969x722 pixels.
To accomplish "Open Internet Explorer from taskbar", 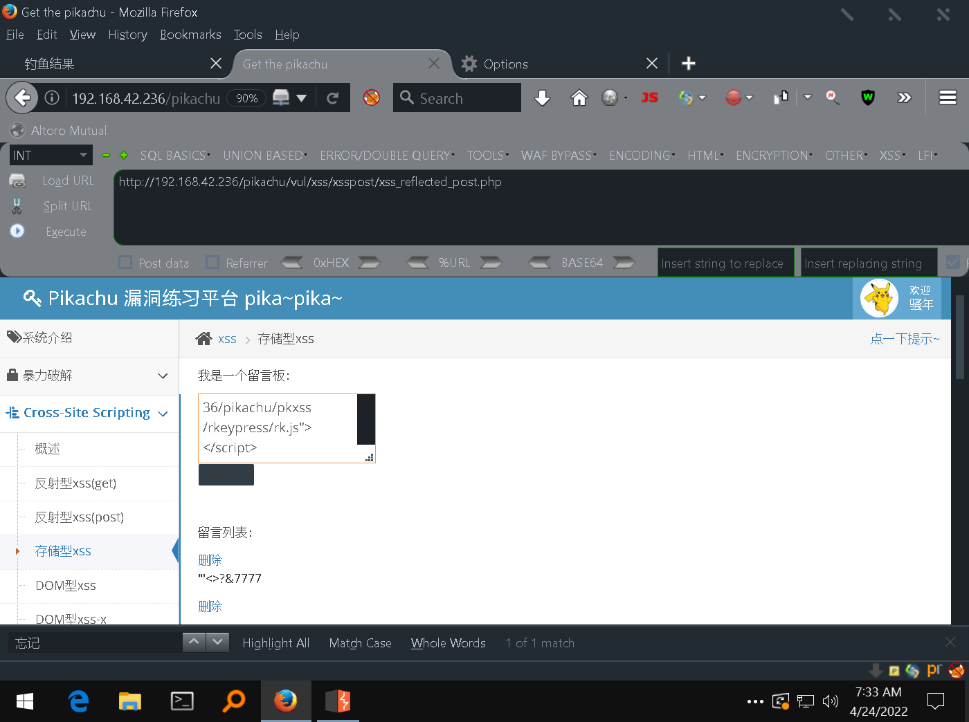I will click(78, 701).
